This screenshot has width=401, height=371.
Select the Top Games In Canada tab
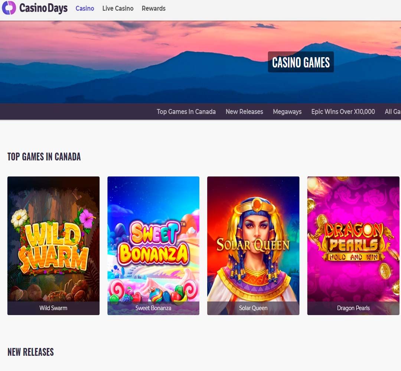click(x=186, y=112)
